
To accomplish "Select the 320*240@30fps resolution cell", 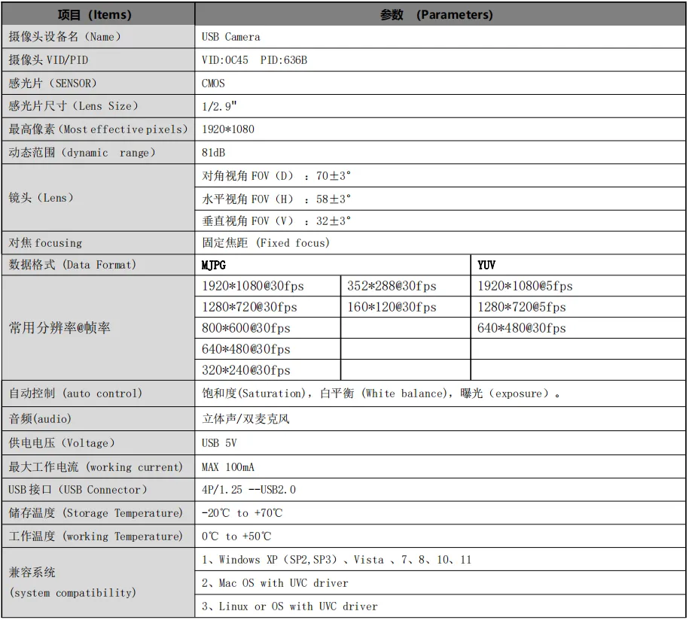I will pyautogui.click(x=246, y=370).
